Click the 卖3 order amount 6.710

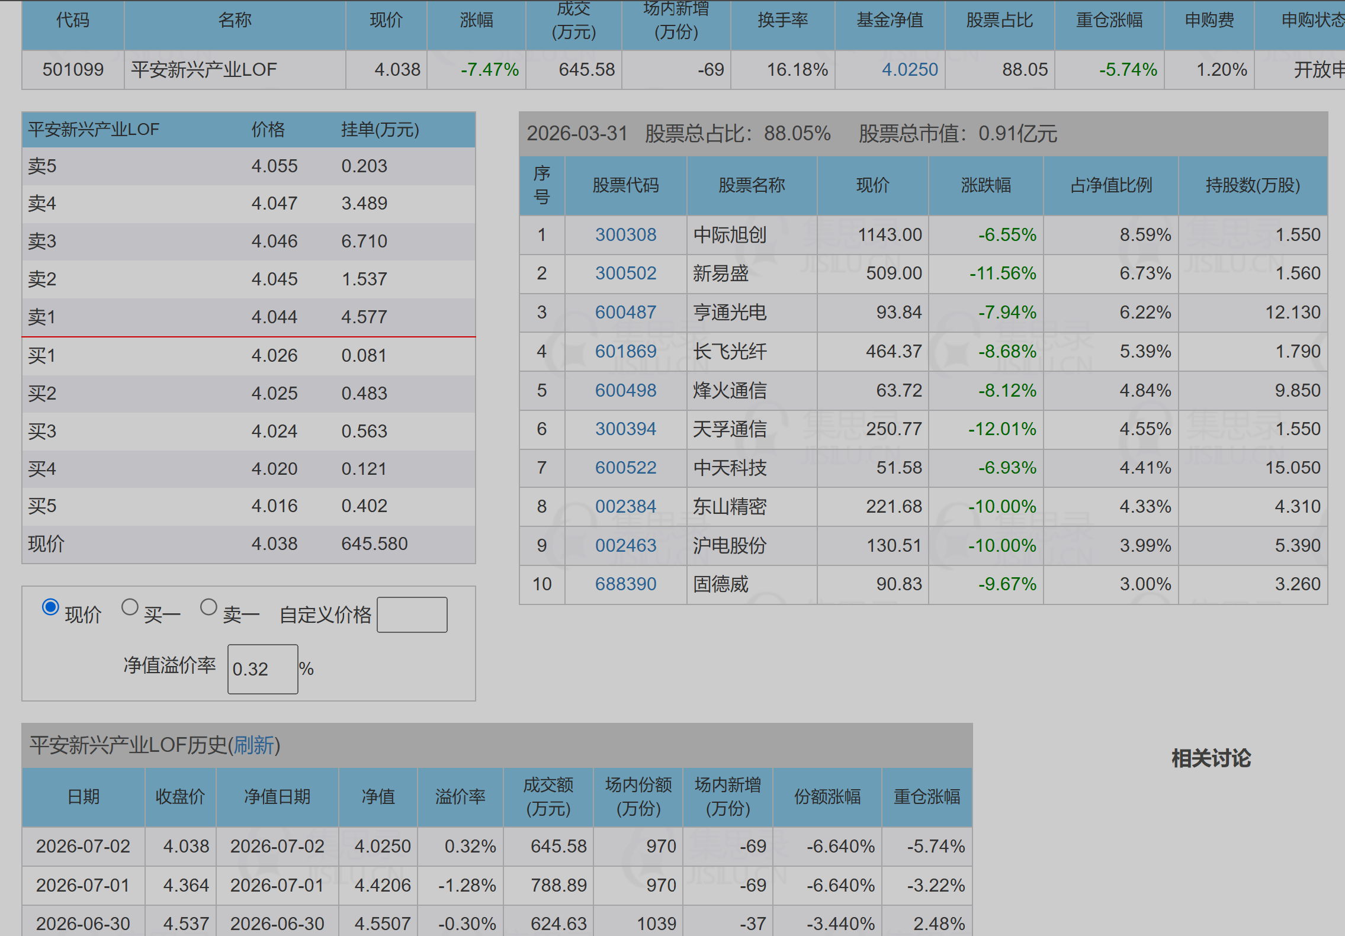pos(364,241)
